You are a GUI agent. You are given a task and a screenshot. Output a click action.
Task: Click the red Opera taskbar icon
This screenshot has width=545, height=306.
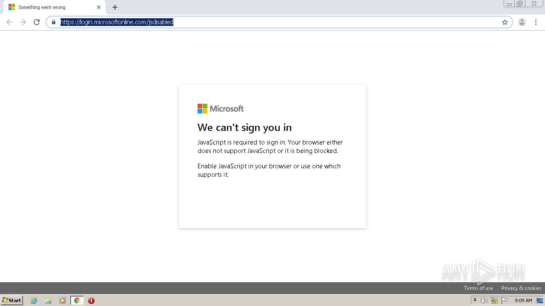pos(91,300)
